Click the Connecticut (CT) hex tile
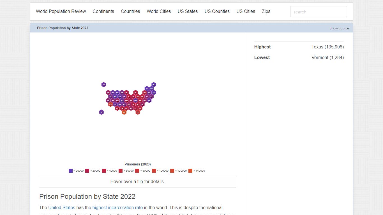The height and width of the screenshot is (215, 383). click(151, 97)
